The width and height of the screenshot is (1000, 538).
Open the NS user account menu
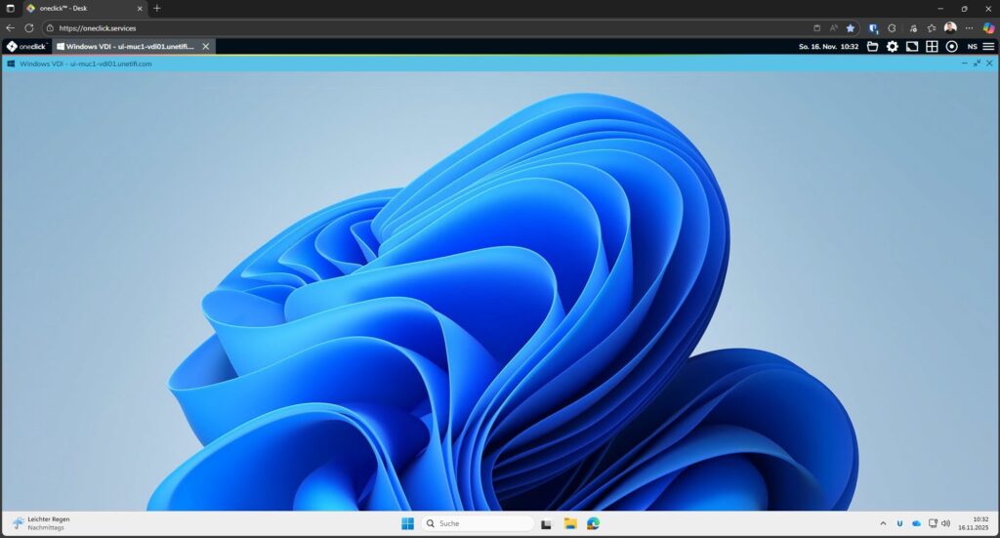pyautogui.click(x=972, y=46)
